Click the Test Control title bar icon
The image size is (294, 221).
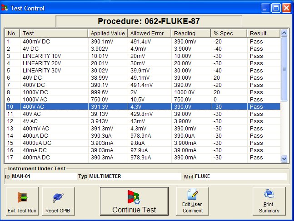tap(5, 8)
